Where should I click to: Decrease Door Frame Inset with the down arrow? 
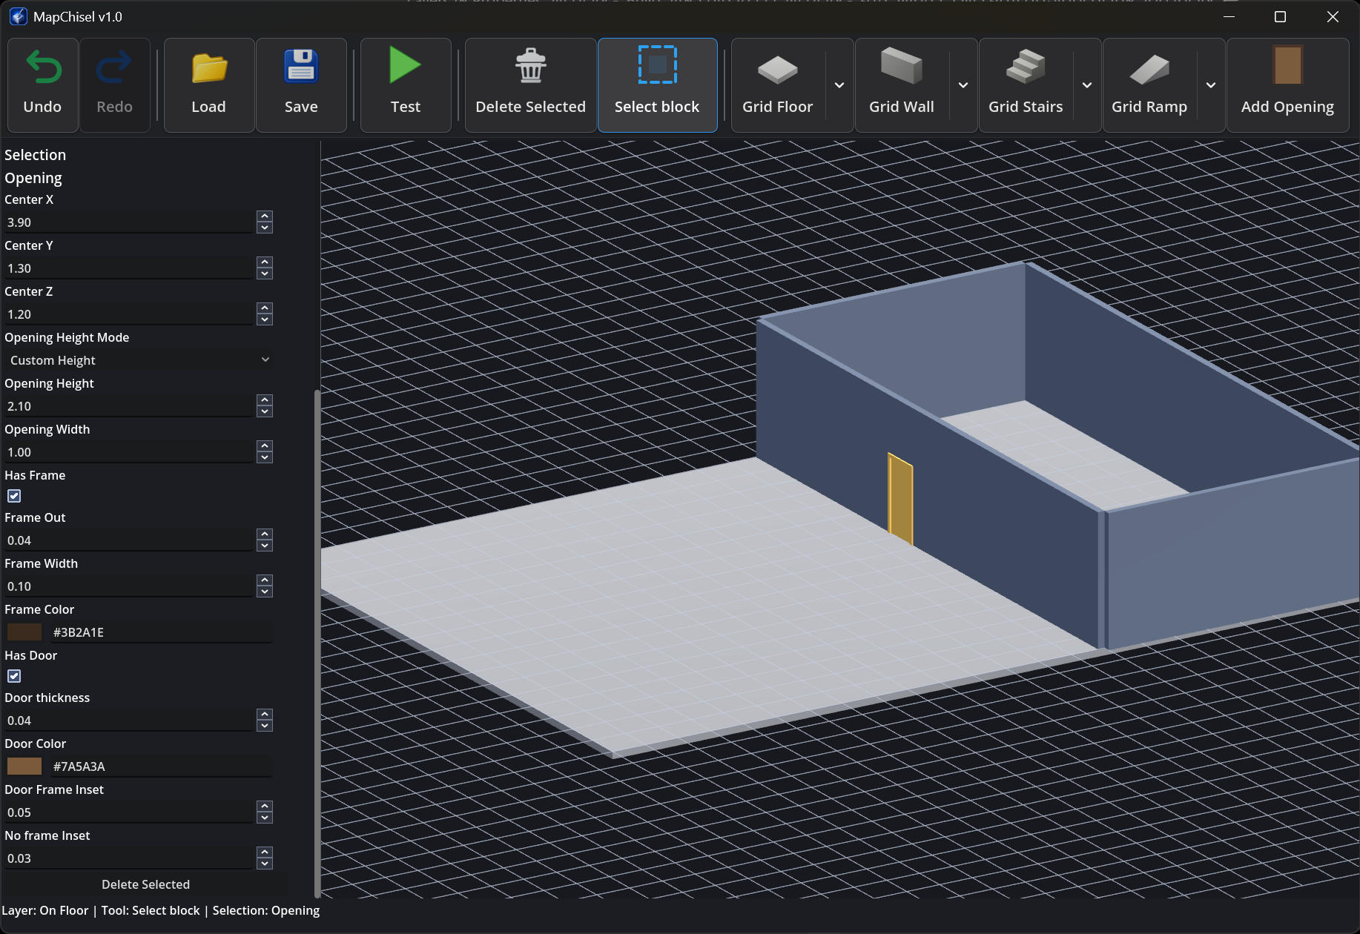click(265, 818)
